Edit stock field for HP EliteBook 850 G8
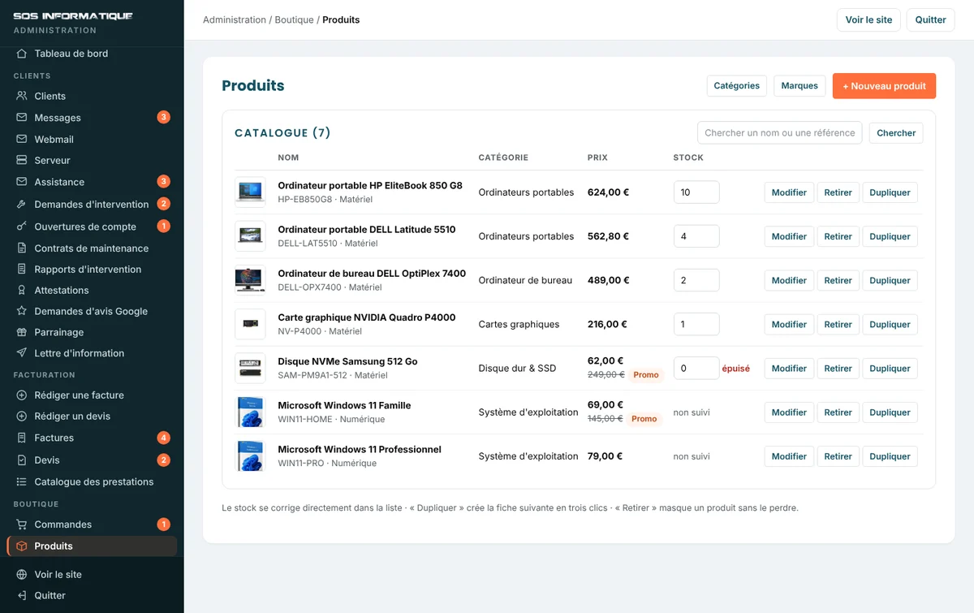Viewport: 974px width, 613px height. click(x=696, y=192)
